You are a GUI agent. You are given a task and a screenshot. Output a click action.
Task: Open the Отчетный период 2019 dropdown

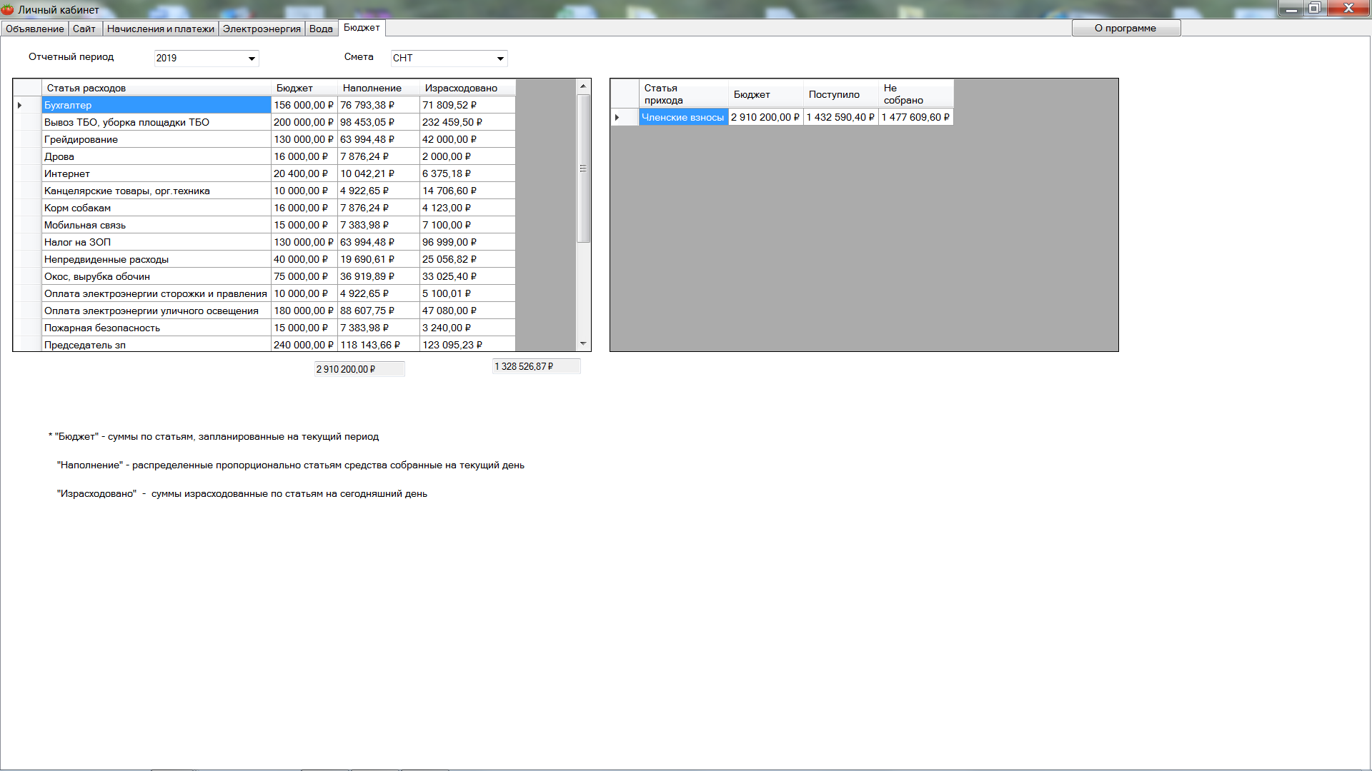(252, 59)
